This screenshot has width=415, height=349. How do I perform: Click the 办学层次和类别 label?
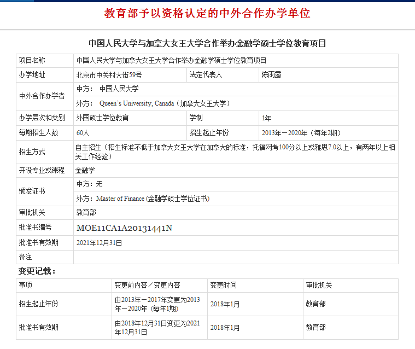[x=42, y=118]
